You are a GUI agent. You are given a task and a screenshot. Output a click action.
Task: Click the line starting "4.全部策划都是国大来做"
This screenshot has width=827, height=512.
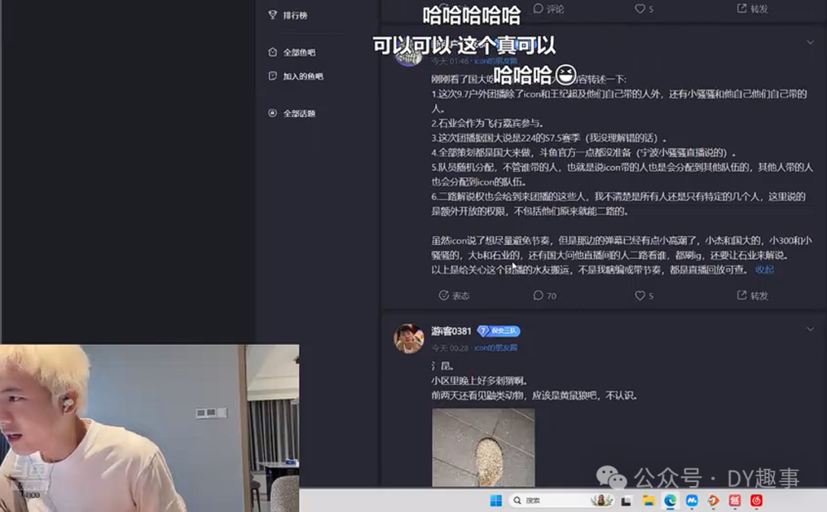pos(583,153)
